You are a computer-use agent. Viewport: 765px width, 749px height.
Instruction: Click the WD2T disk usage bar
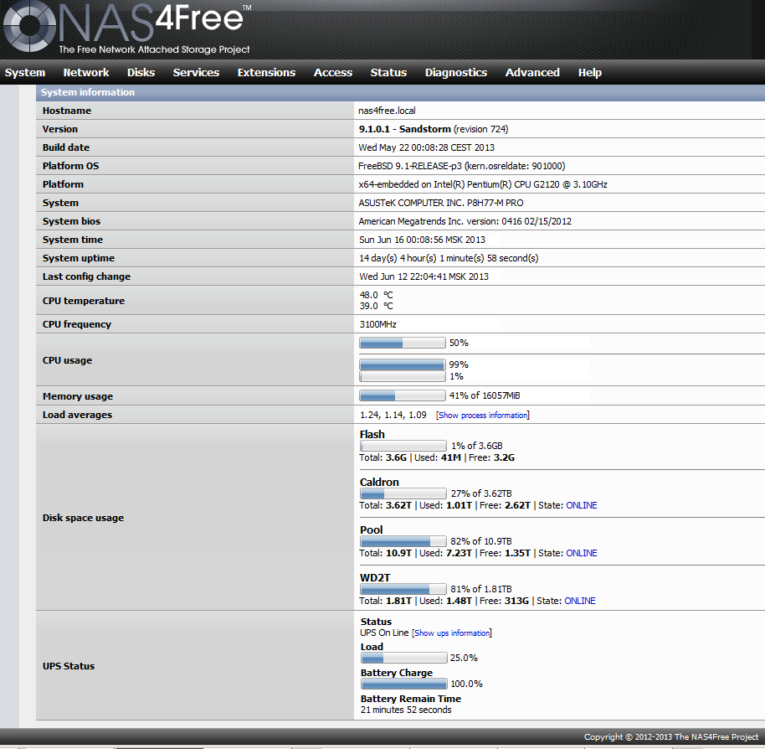[403, 589]
